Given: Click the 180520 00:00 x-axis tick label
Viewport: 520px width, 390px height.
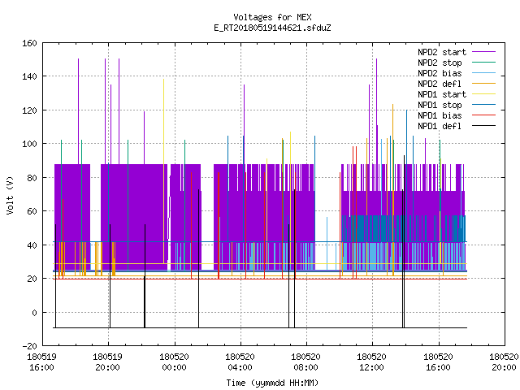Looking at the screenshot, I should [x=174, y=362].
